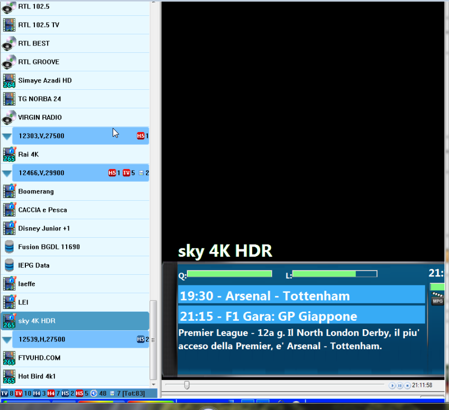Select the CACCIA e Pesca channel
The image size is (449, 410).
coord(75,210)
